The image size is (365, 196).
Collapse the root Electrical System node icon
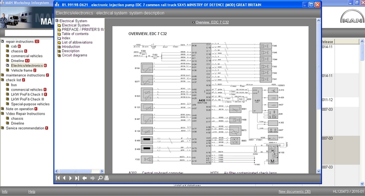tap(57, 21)
